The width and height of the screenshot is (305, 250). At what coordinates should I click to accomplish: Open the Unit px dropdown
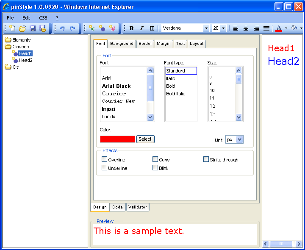[240, 139]
